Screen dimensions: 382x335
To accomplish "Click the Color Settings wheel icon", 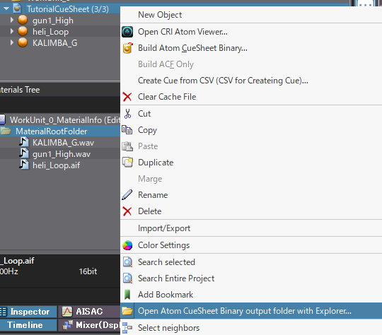I will coord(127,245).
